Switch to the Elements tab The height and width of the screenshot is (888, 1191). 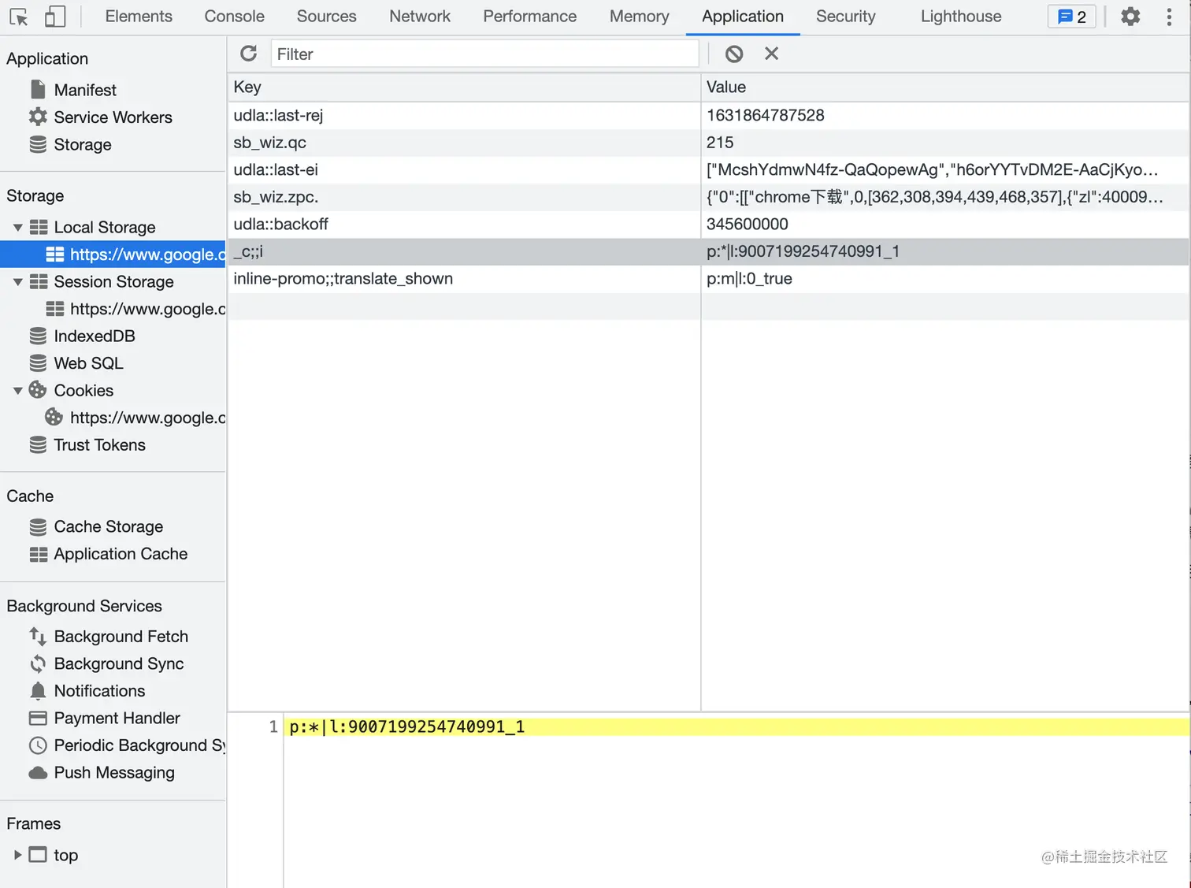(139, 17)
